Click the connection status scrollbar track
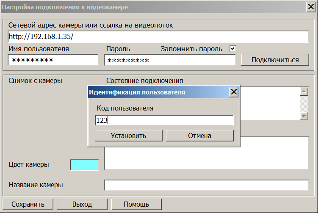The width and height of the screenshot is (318, 213). click(303, 104)
